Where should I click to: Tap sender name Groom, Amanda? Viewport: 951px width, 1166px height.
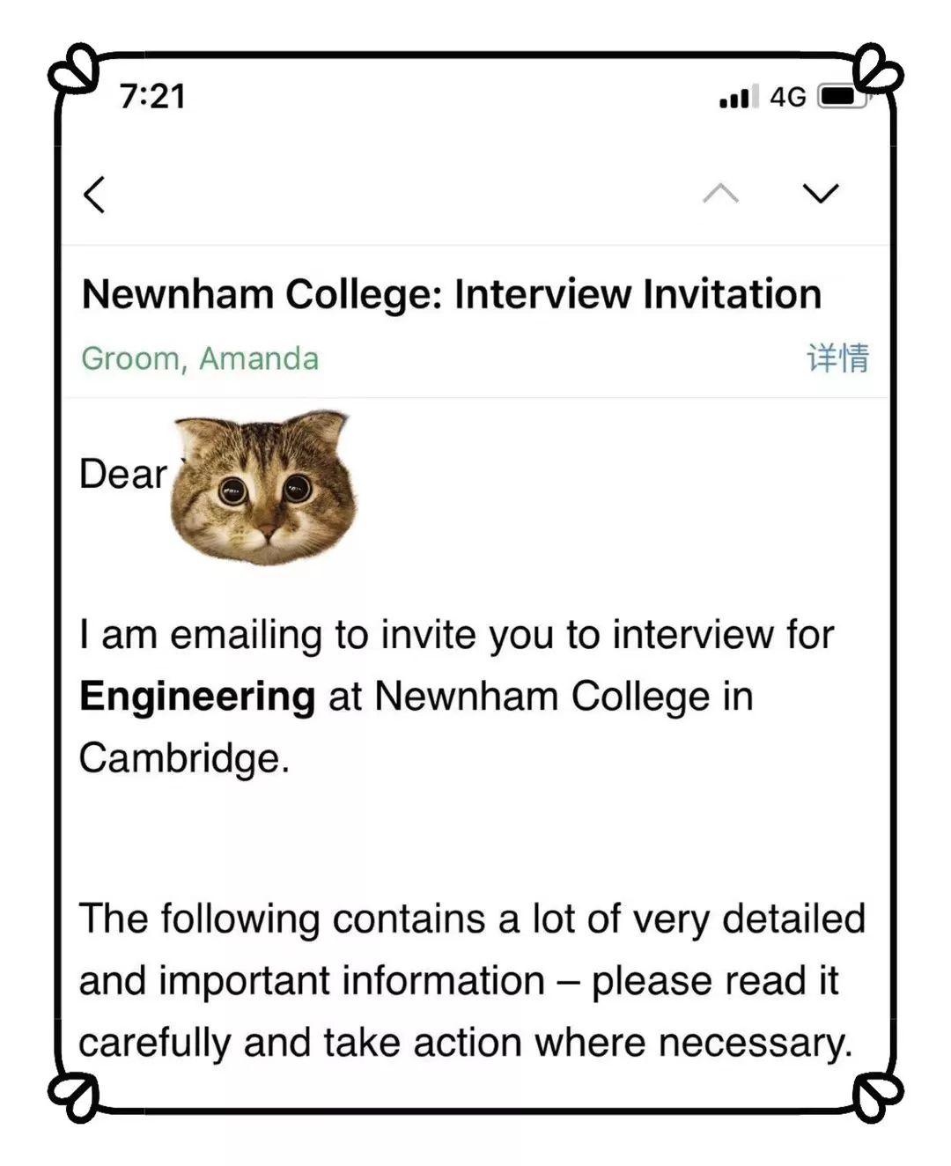(200, 359)
